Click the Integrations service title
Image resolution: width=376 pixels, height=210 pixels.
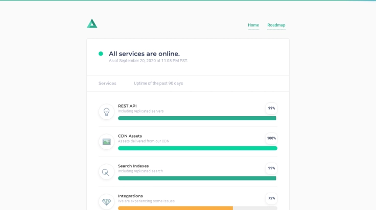click(130, 196)
